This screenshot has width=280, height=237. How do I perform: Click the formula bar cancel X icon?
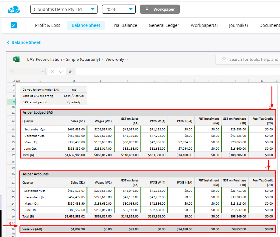pos(52,71)
